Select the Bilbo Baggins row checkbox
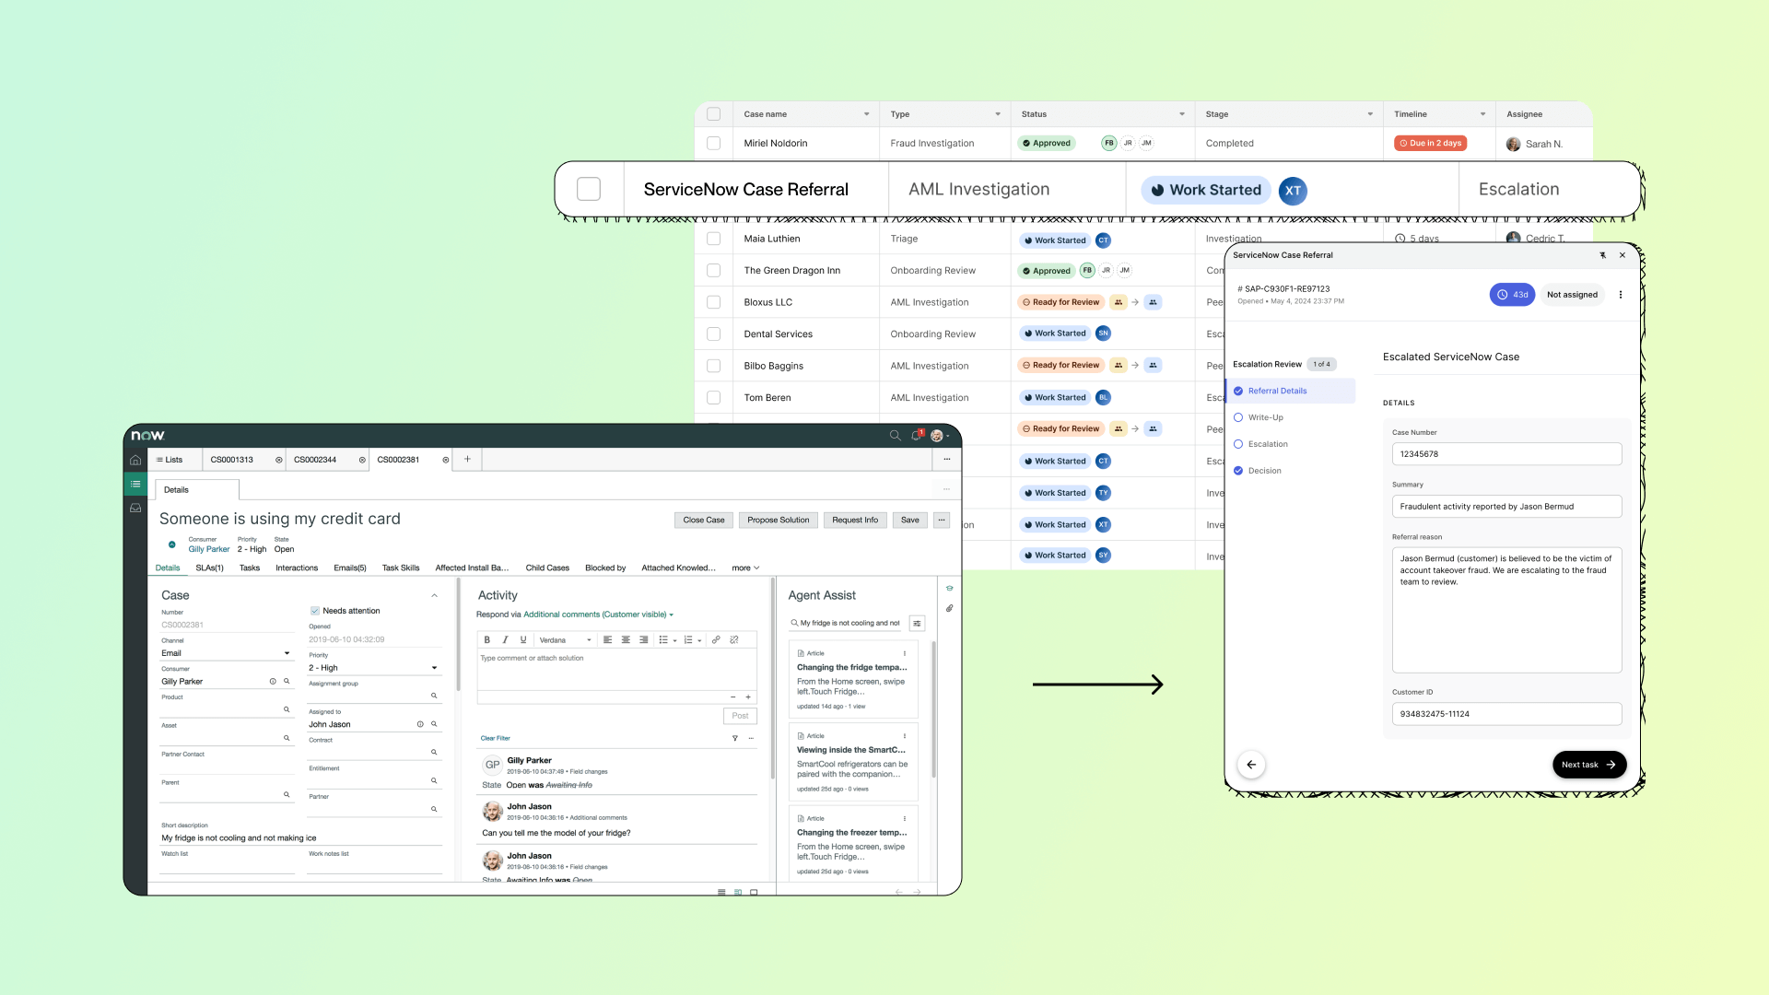 (x=713, y=366)
